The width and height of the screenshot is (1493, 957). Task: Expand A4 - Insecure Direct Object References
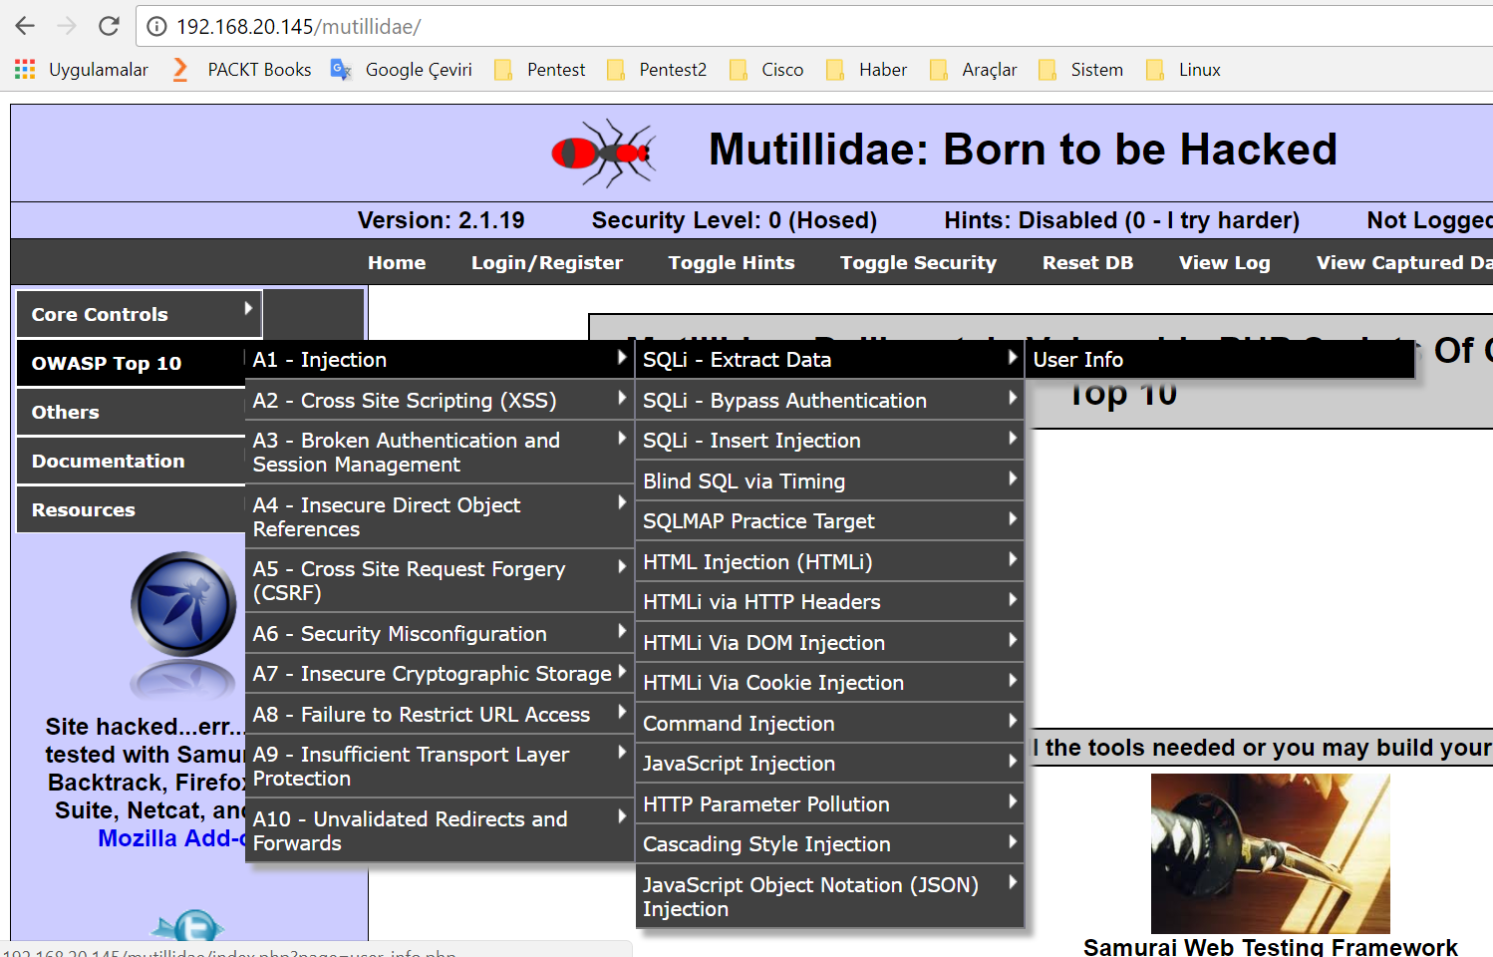(440, 517)
